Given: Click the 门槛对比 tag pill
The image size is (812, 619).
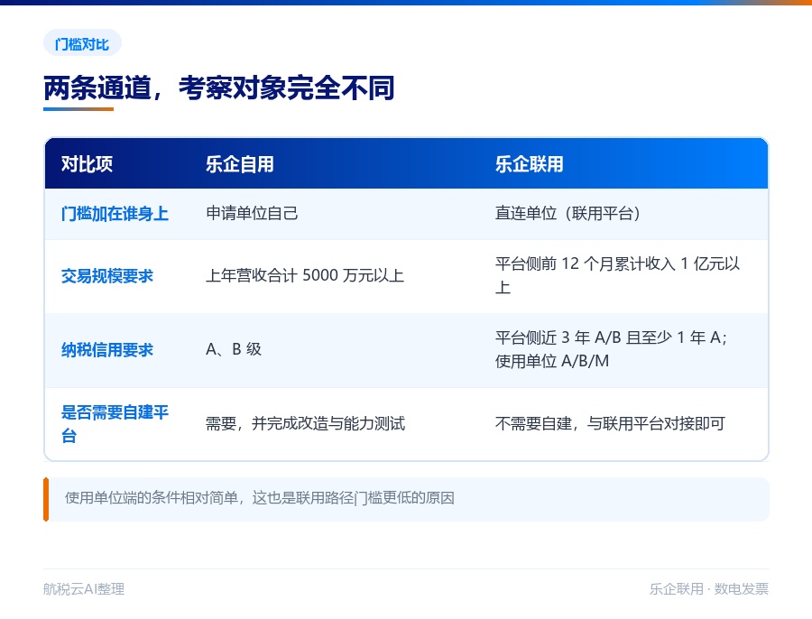Looking at the screenshot, I should (x=82, y=43).
